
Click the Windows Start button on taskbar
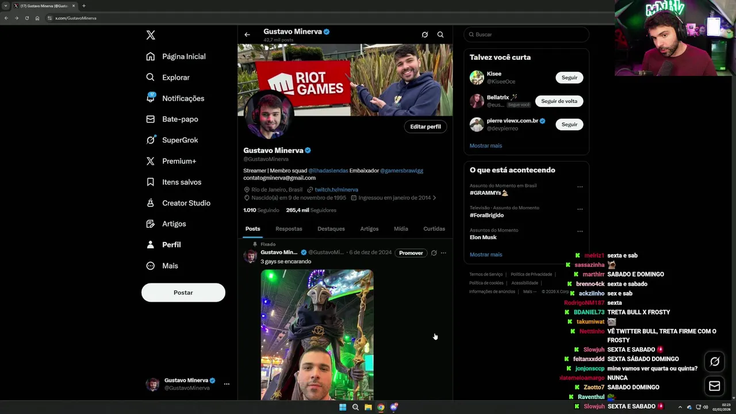point(343,407)
